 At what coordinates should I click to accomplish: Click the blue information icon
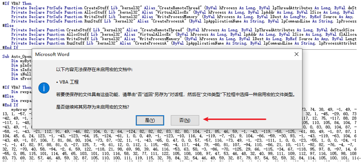[44, 88]
